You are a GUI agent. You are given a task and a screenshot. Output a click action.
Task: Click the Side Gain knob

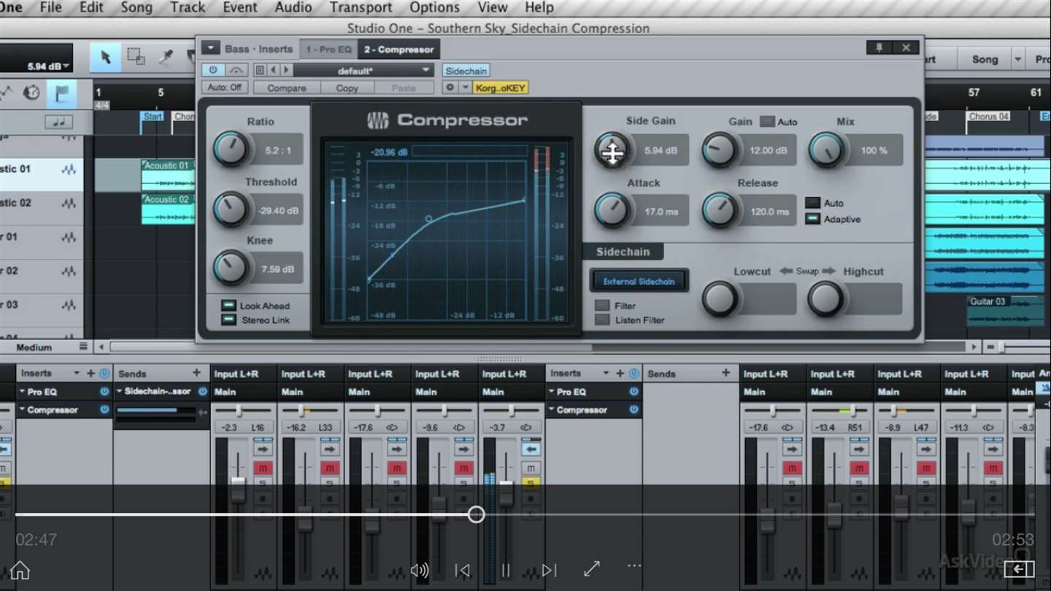click(x=612, y=150)
